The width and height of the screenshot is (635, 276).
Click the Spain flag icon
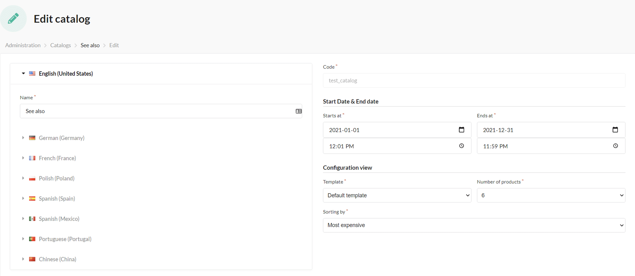click(32, 198)
